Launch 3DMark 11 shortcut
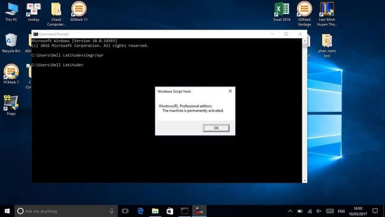 79,12
